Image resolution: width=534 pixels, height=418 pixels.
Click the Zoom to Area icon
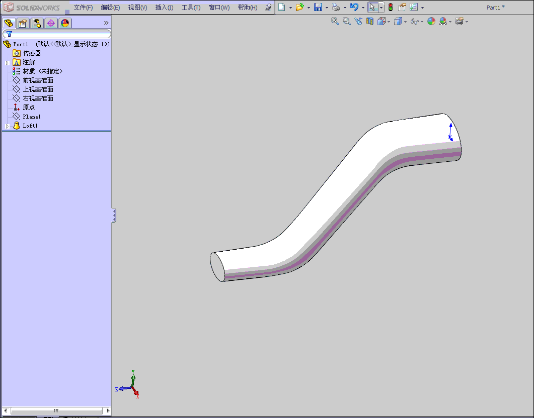click(347, 22)
